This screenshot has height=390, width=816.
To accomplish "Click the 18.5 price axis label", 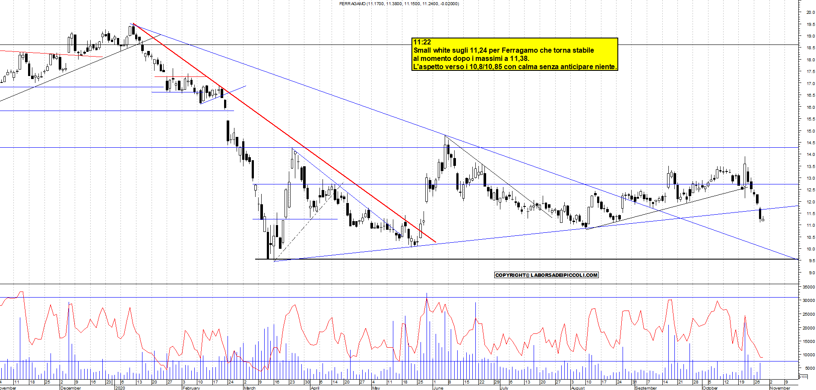I will click(x=810, y=48).
